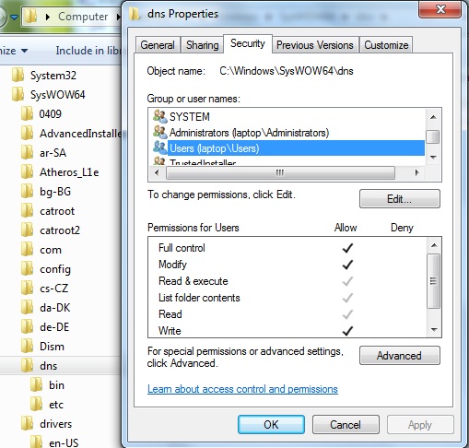Close the dns Properties dialog
The image size is (469, 448).
(x=440, y=9)
